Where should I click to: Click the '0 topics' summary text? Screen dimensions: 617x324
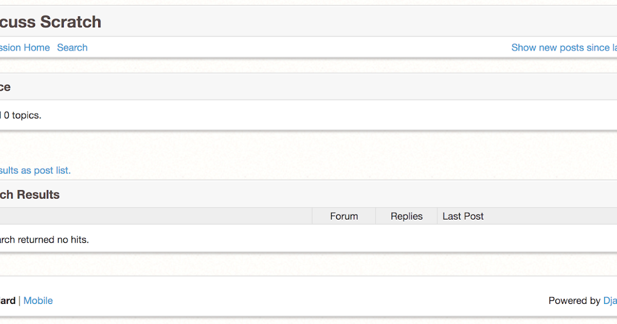click(x=21, y=115)
